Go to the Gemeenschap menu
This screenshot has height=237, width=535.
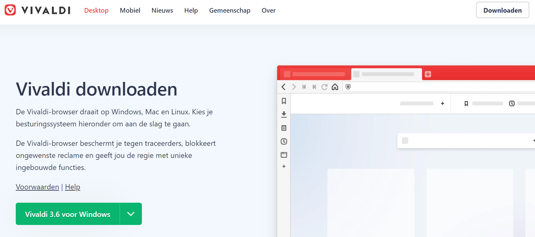coord(230,11)
